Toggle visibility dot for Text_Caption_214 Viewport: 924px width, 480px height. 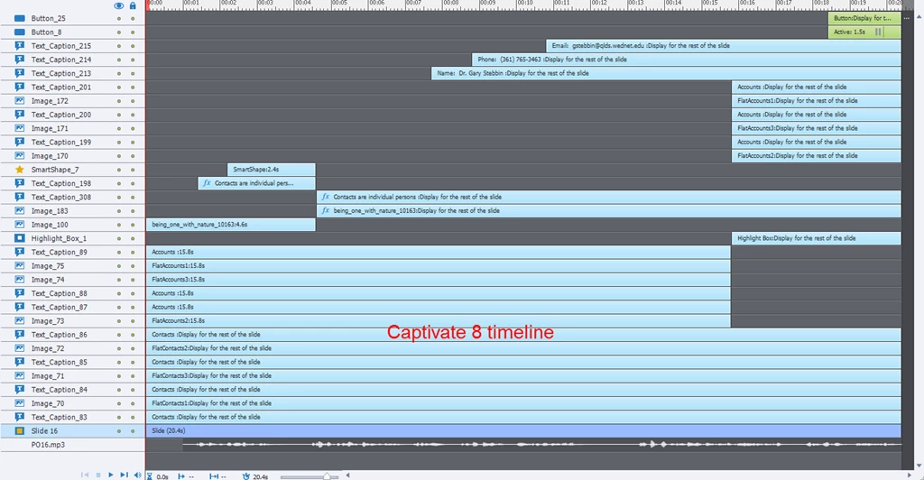118,60
